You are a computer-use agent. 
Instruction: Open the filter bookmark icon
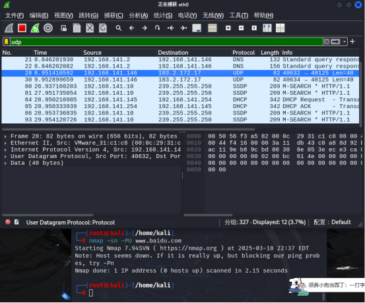pyautogui.click(x=7, y=41)
